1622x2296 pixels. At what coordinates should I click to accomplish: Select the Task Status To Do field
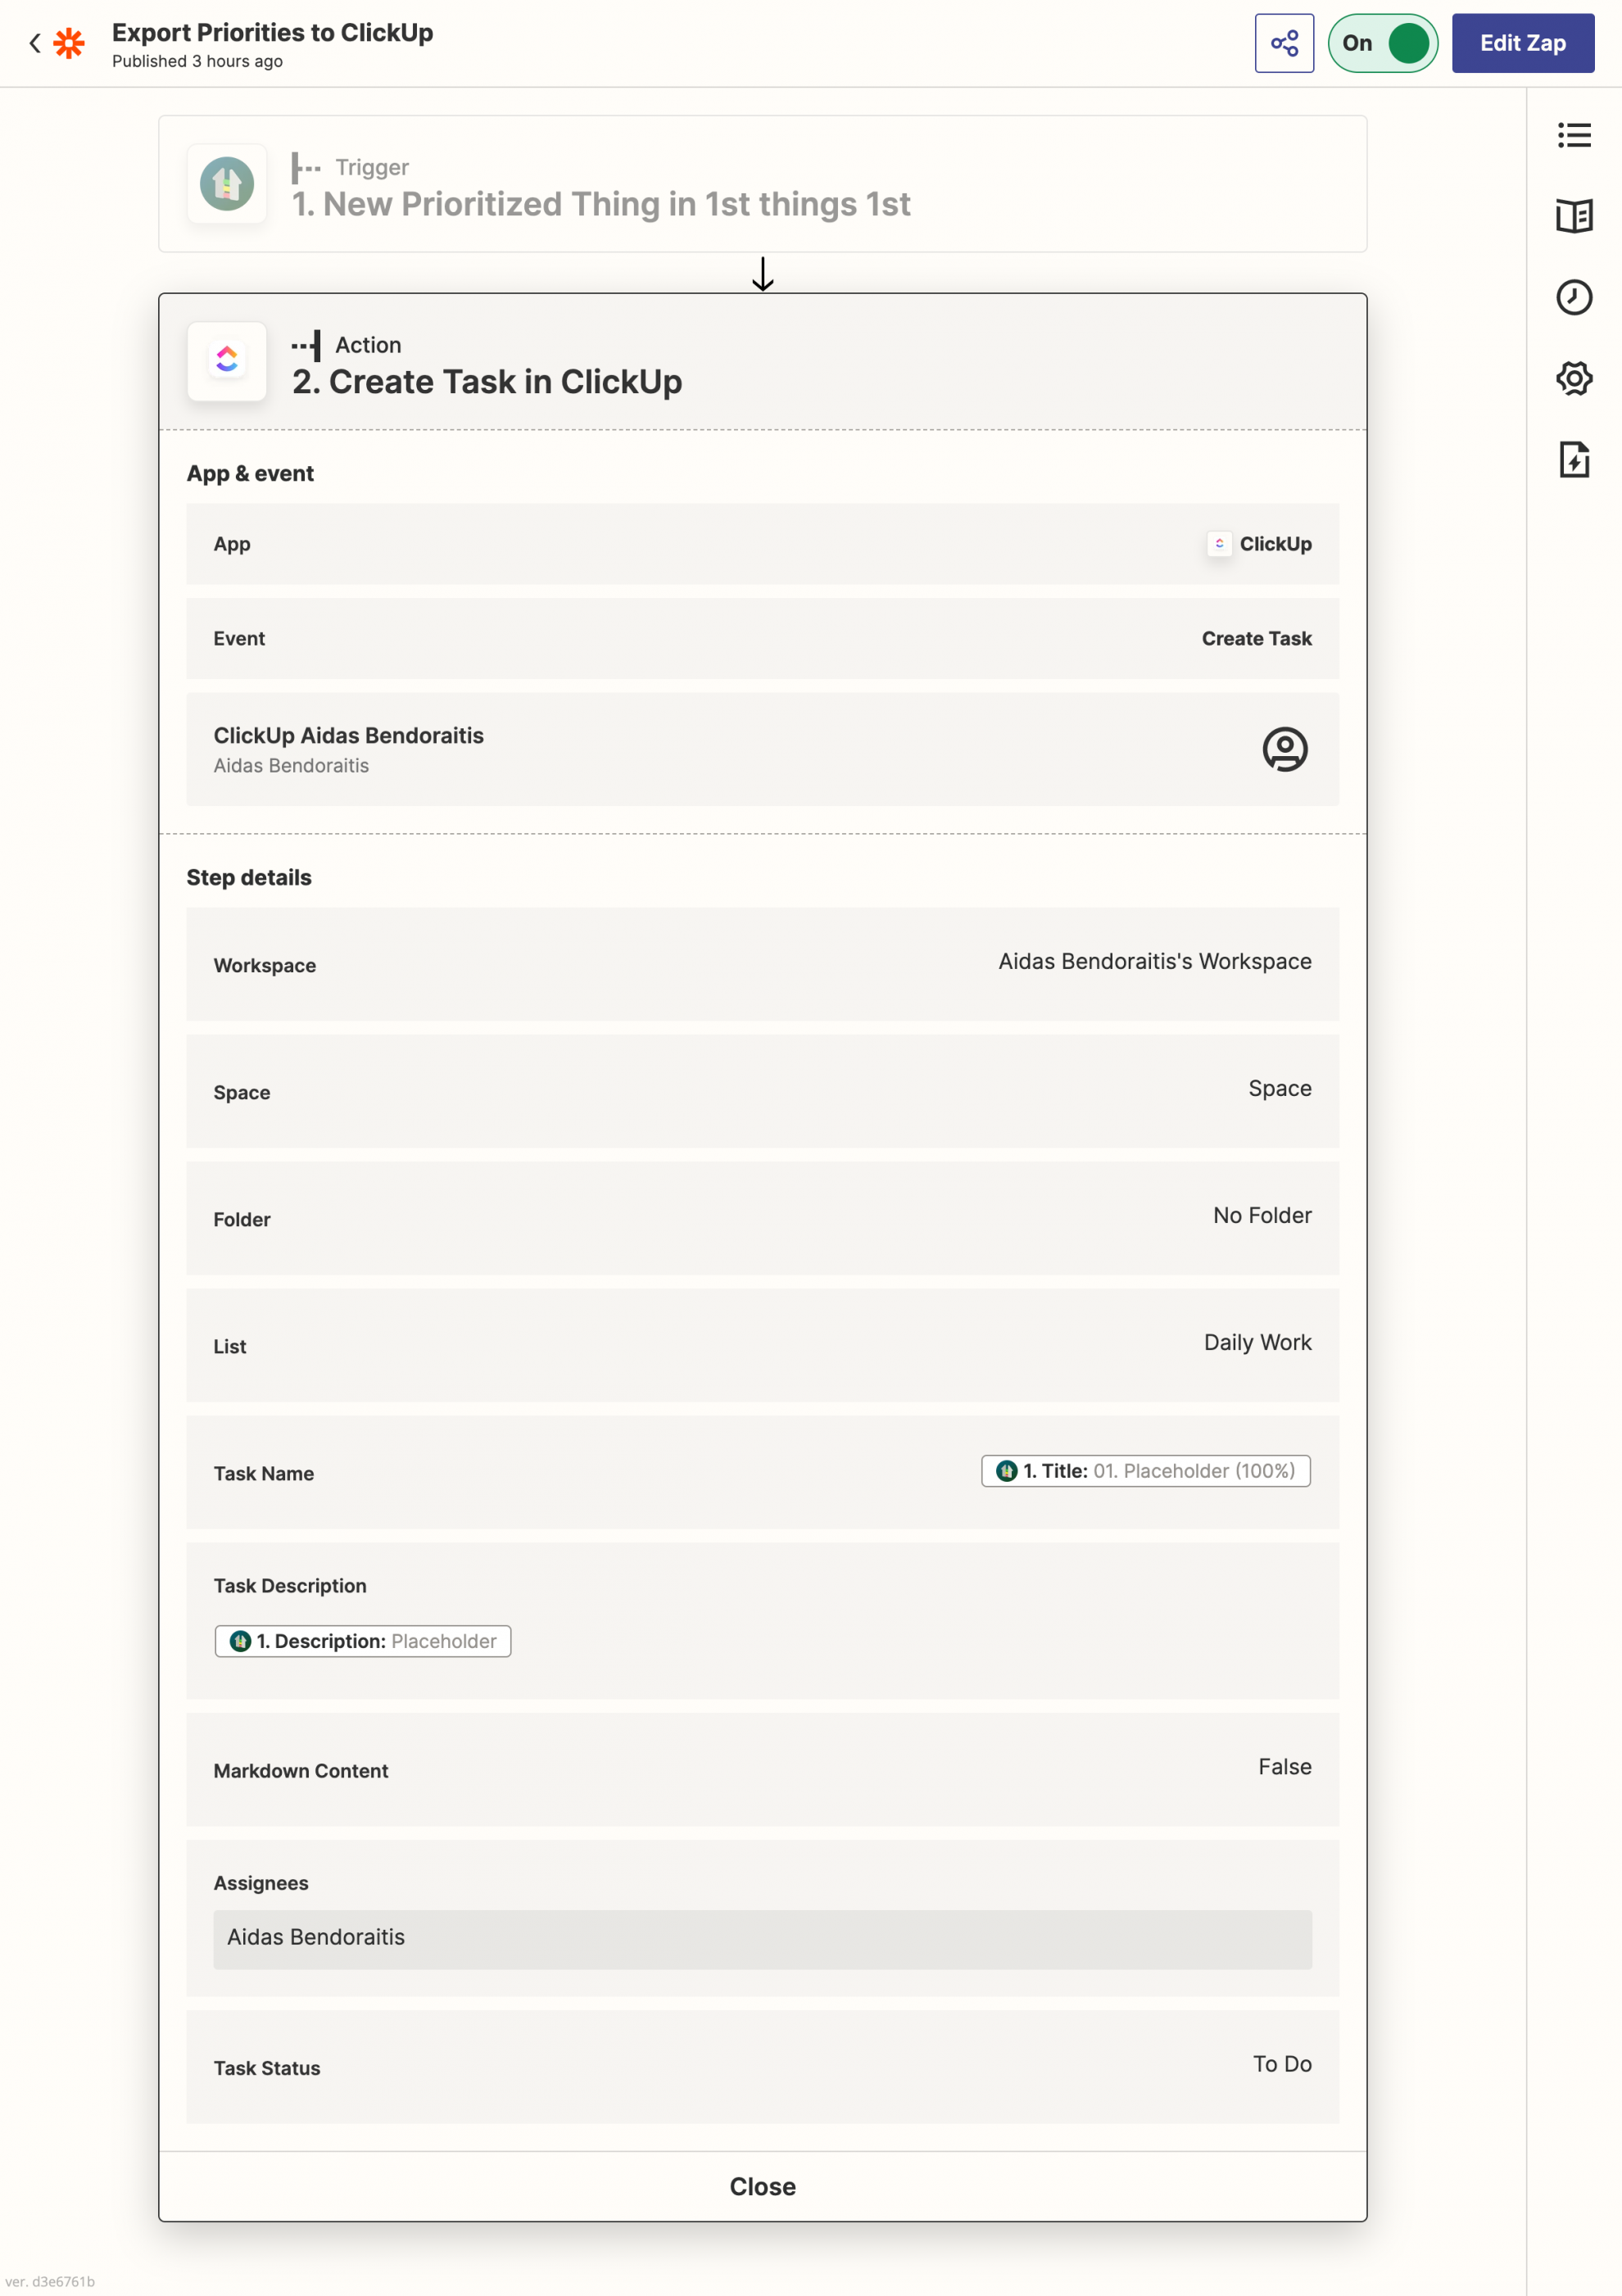tap(763, 2066)
